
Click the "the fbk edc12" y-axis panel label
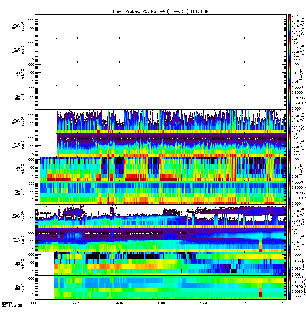click(x=19, y=264)
